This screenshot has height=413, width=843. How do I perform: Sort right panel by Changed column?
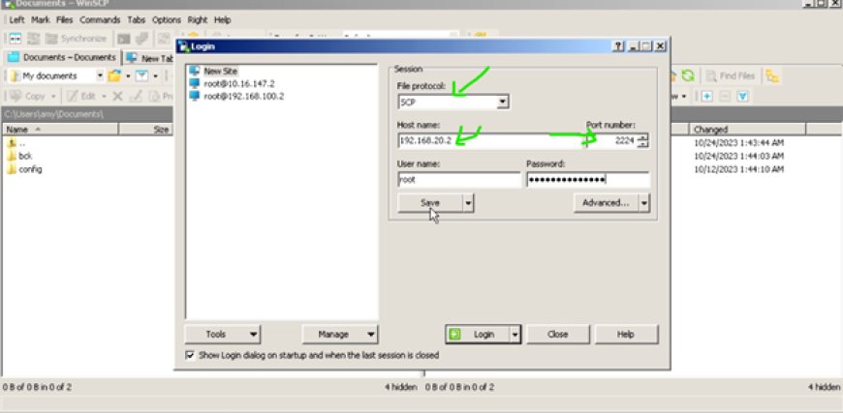point(747,130)
